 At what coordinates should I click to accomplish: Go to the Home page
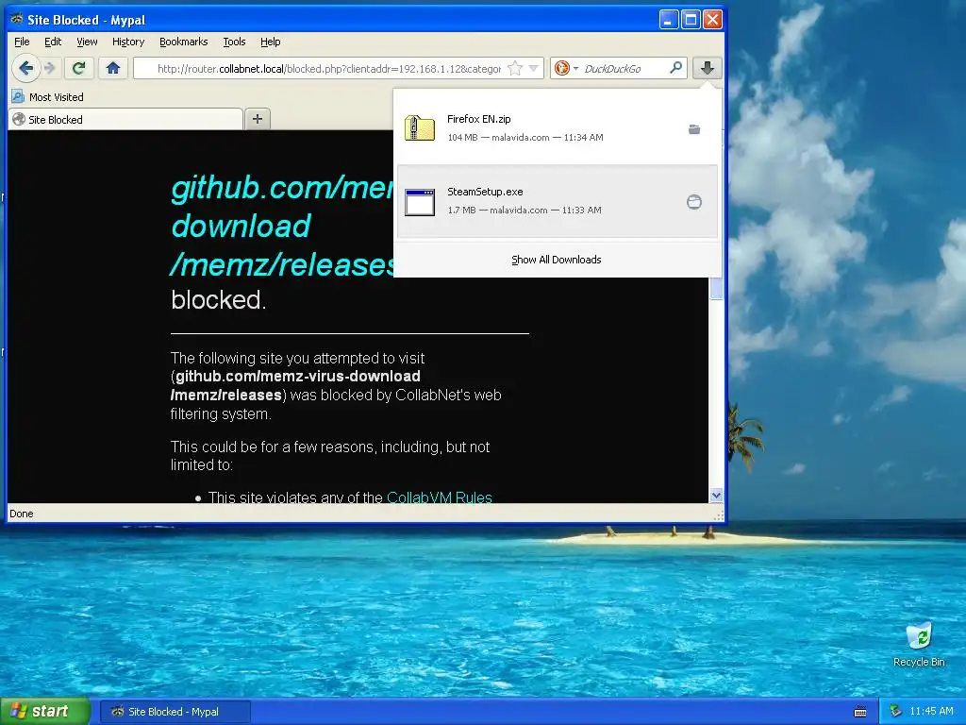coord(113,68)
